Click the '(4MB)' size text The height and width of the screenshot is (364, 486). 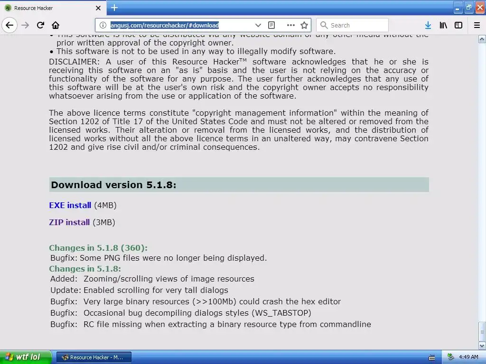click(x=105, y=205)
